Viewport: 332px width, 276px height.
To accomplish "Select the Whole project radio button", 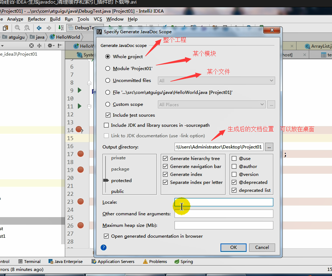I will tap(108, 57).
